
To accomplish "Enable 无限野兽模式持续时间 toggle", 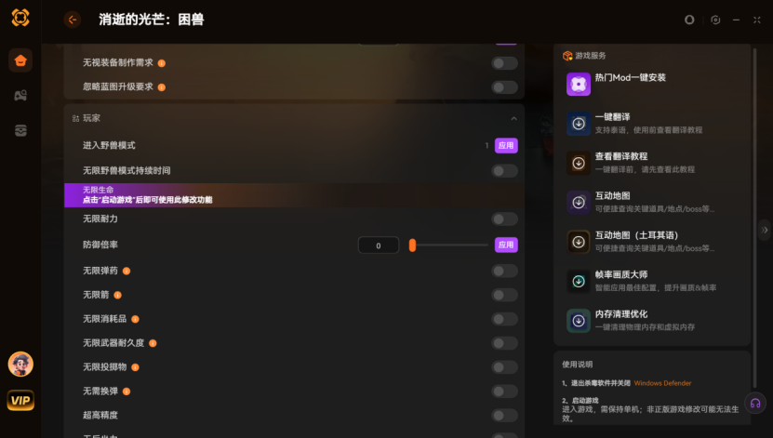I will tap(504, 171).
